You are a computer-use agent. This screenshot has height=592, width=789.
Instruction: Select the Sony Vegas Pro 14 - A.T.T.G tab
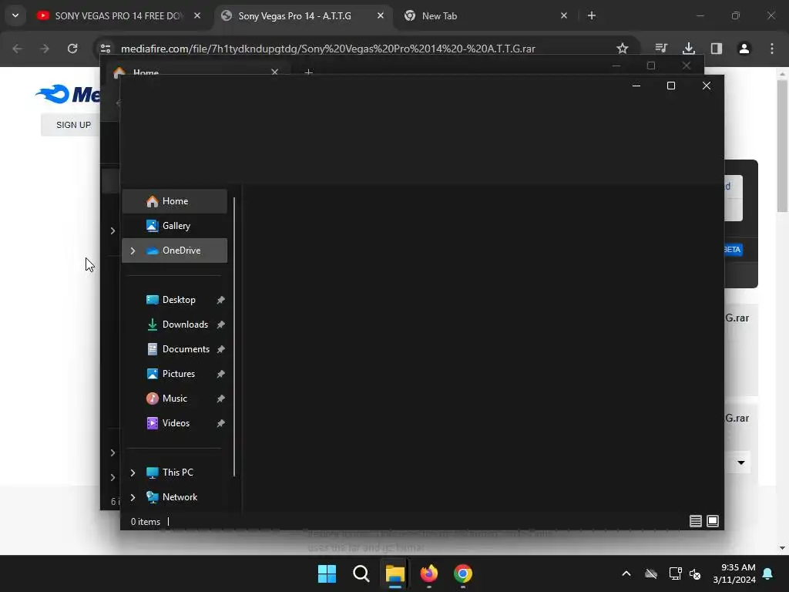point(294,15)
